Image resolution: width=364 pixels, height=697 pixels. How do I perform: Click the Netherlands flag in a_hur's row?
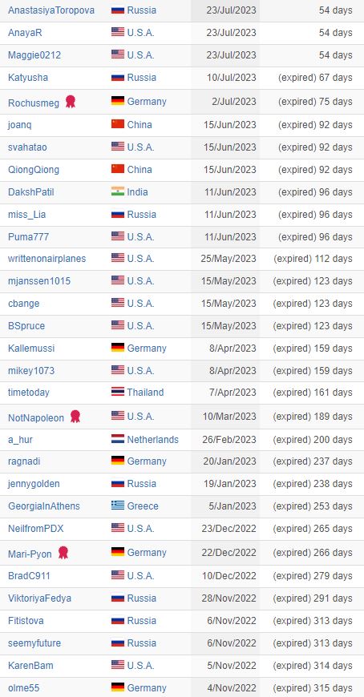(118, 439)
